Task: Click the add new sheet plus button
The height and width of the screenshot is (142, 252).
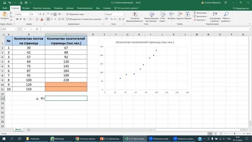Action: 29,130
